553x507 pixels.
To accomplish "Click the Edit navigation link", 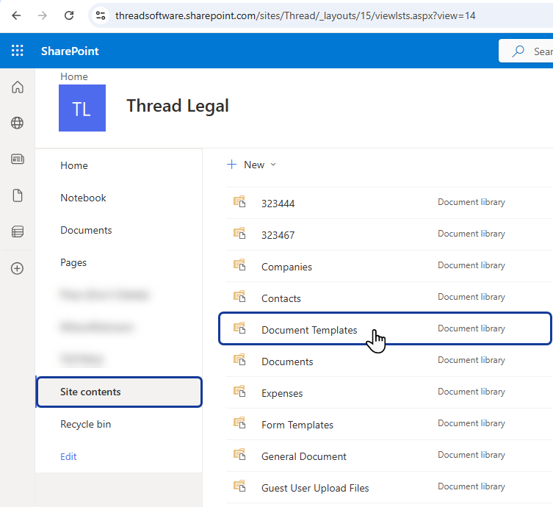I will (68, 456).
